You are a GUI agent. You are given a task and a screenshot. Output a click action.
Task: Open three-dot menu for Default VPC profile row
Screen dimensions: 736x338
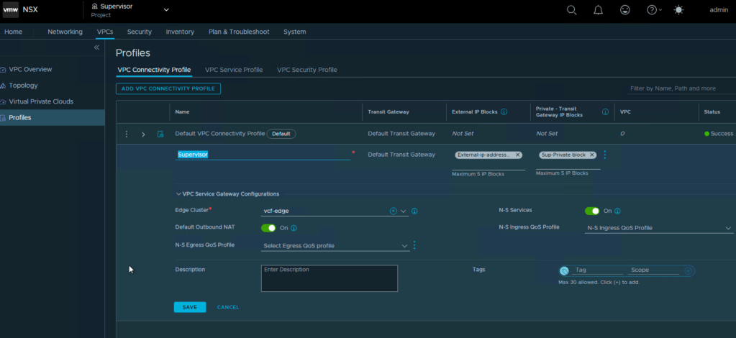(x=127, y=134)
